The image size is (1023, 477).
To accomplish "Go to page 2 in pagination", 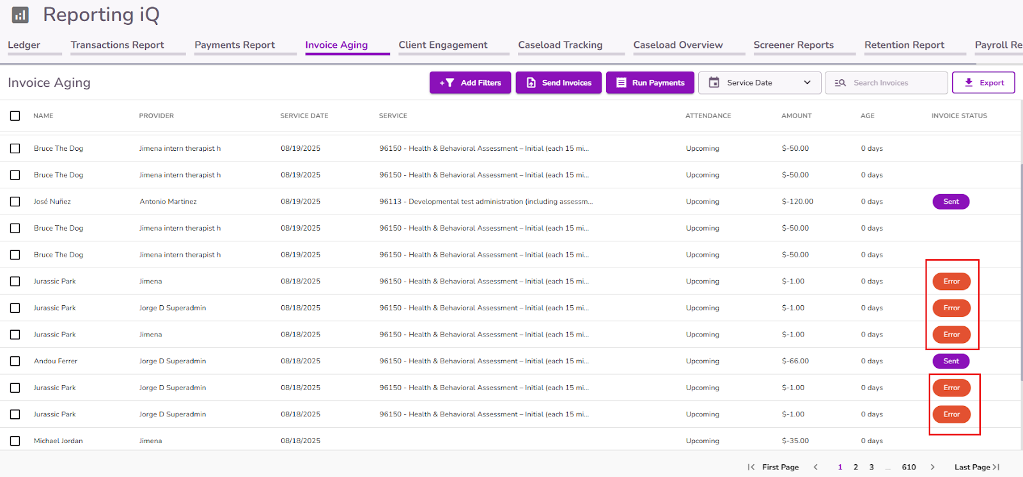I will [x=855, y=467].
